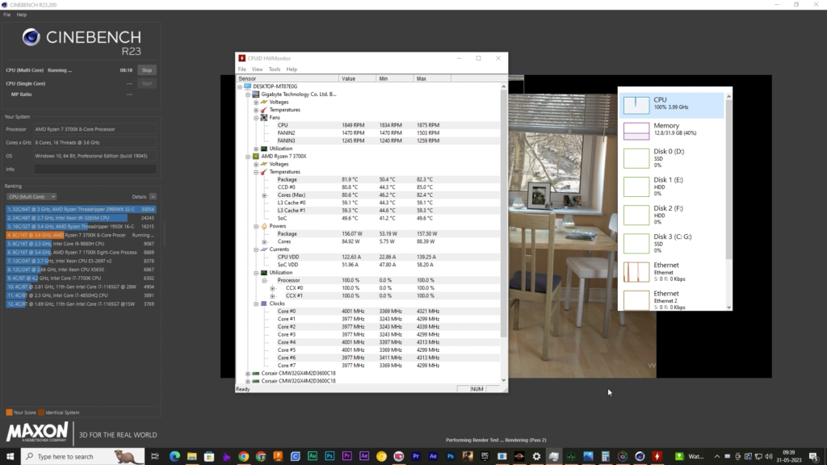The height and width of the screenshot is (465, 827).
Task: Open Microsoft Edge from the taskbar
Action: pyautogui.click(x=174, y=456)
